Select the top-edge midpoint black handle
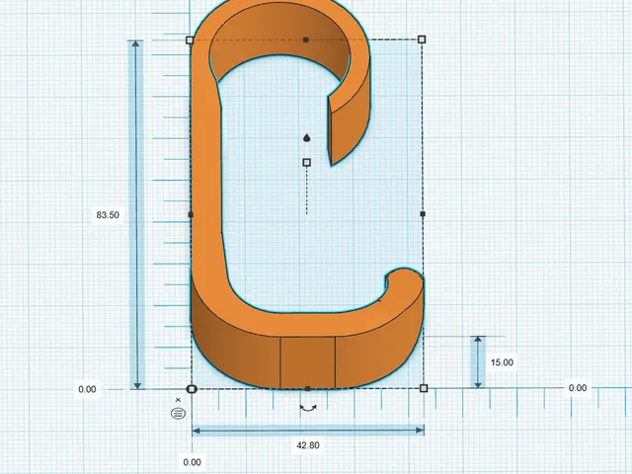 click(x=306, y=39)
